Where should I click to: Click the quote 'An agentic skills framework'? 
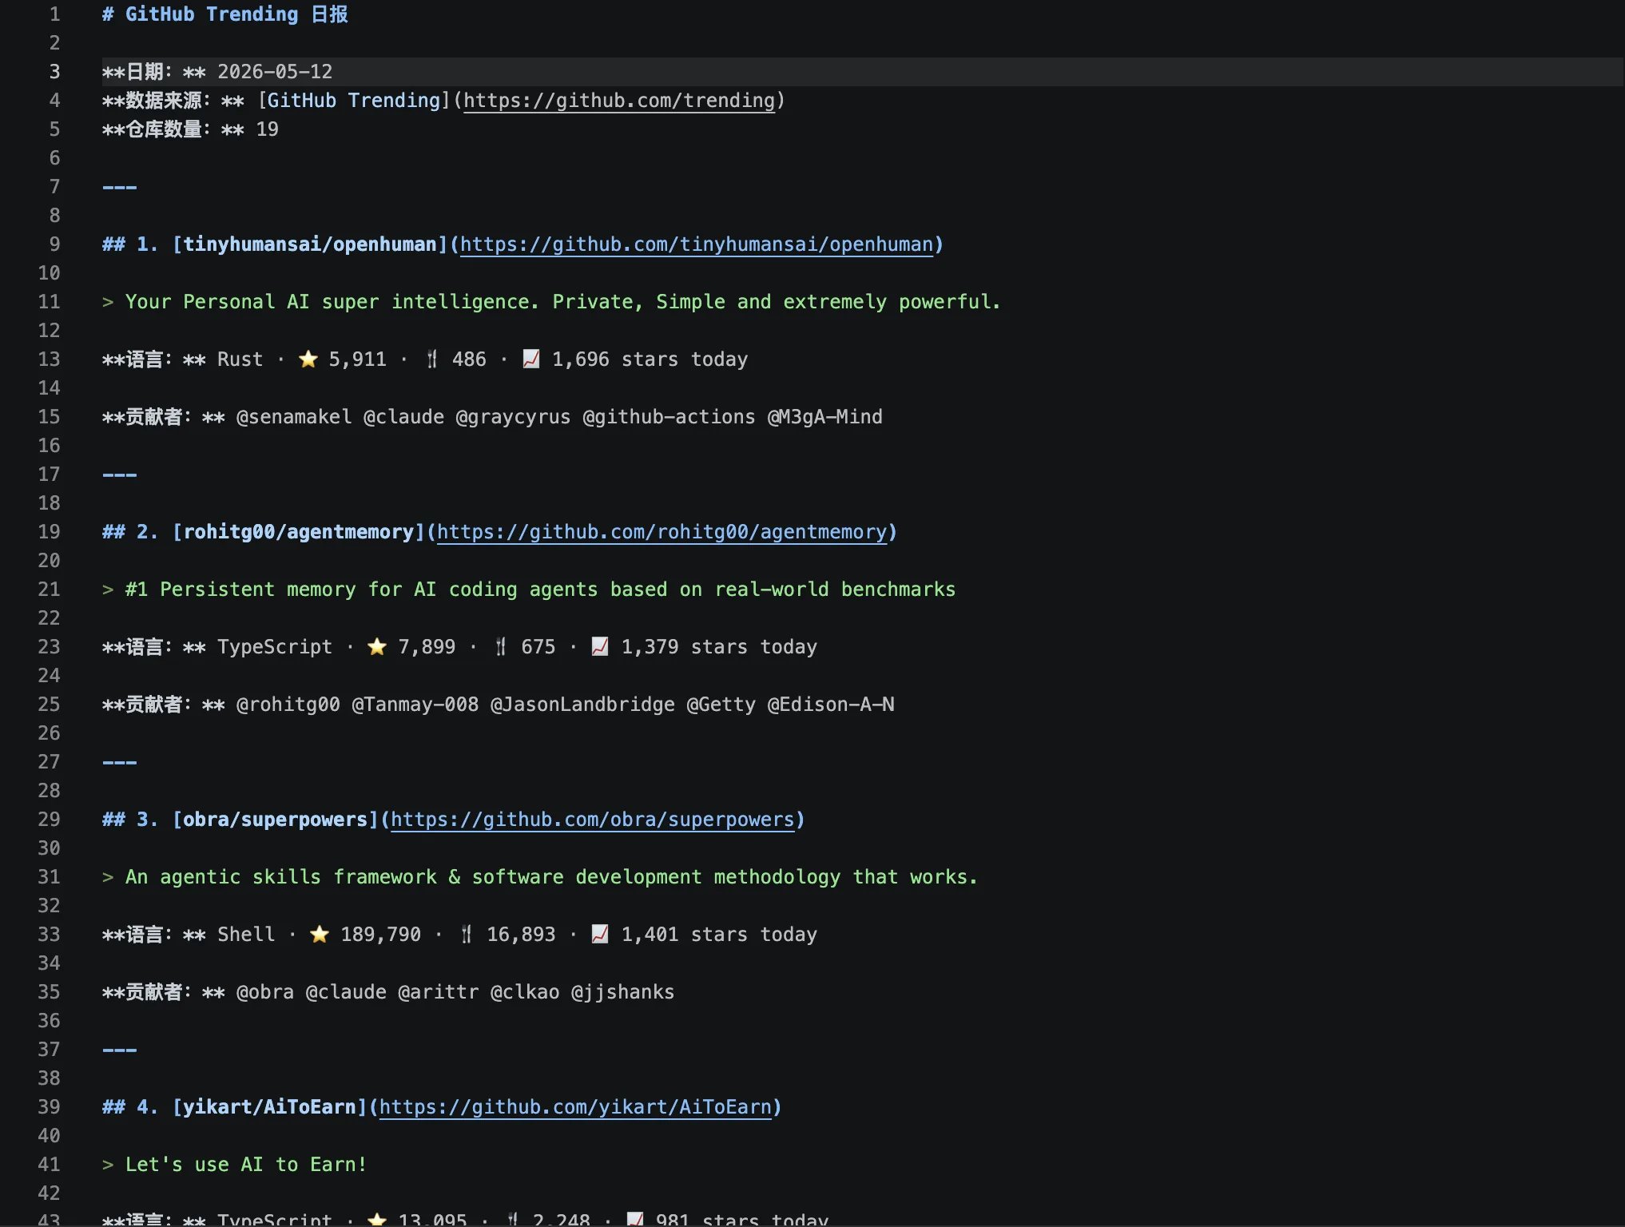pos(281,877)
